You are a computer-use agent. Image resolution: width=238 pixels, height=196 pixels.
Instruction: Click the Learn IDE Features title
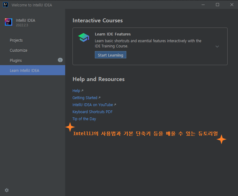tap(113, 34)
